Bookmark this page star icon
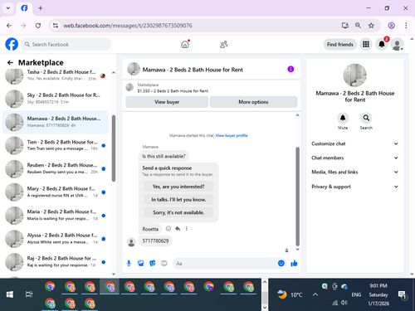This screenshot has height=311, width=415. 371,26
